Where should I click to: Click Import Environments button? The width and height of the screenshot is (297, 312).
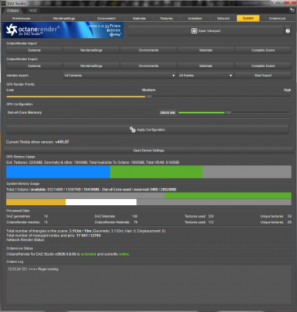[148, 50]
